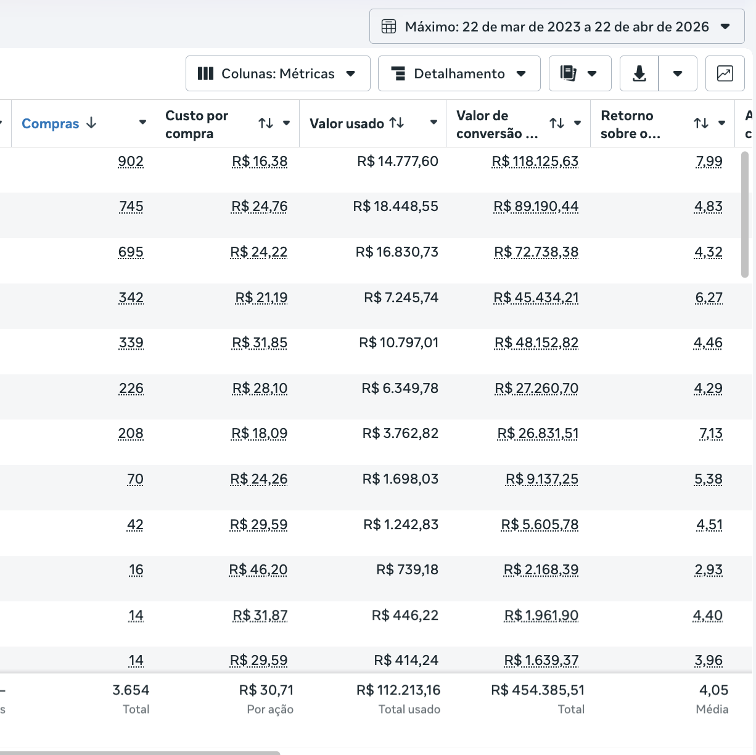Screen dimensions: 756x755
Task: Open the 7,99 return value
Action: [709, 162]
